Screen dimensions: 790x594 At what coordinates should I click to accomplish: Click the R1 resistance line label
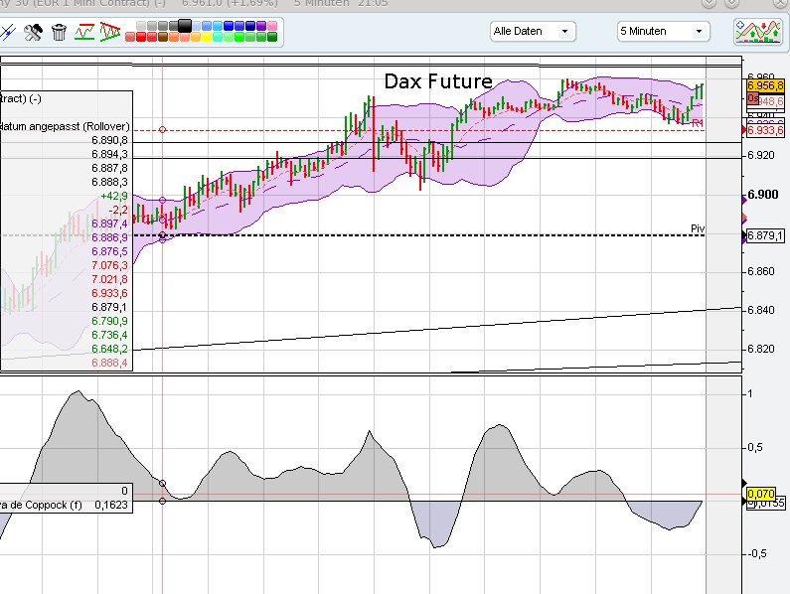point(698,123)
